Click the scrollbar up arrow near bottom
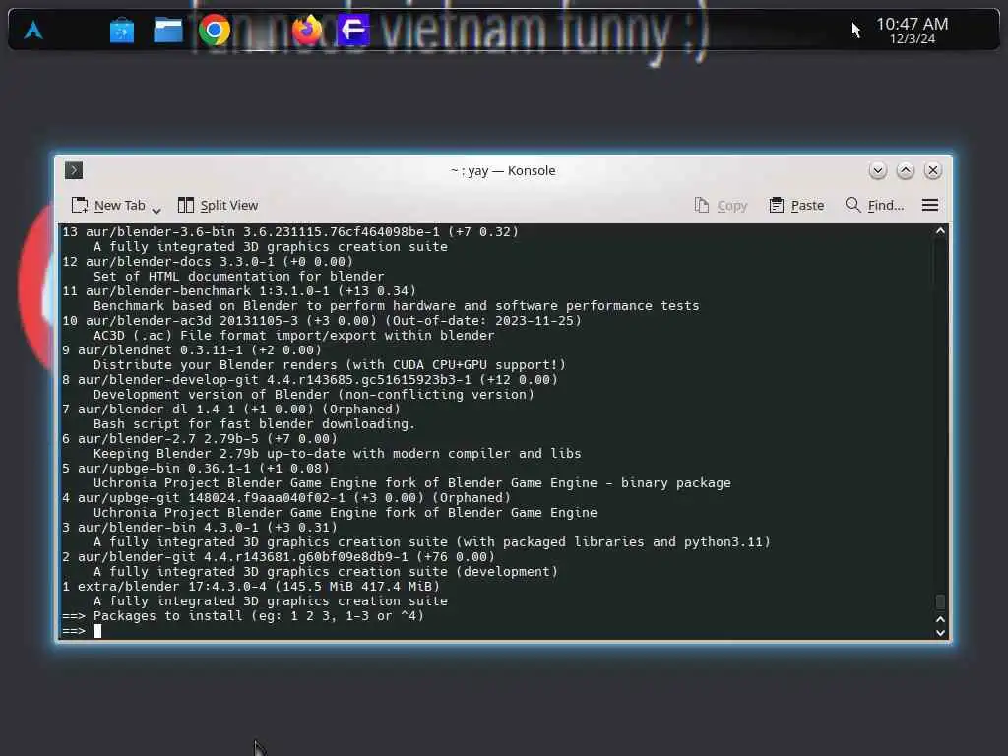Viewport: 1008px width, 756px height. coord(940,620)
